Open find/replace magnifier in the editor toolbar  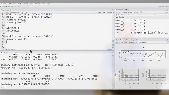(22, 12)
